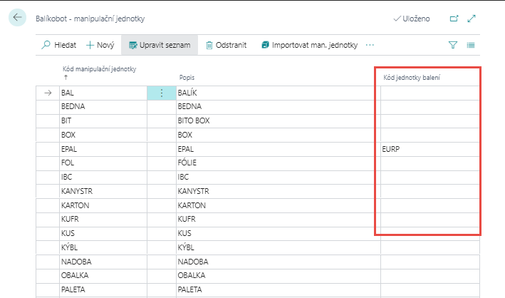Click the Popis column header

coord(187,76)
